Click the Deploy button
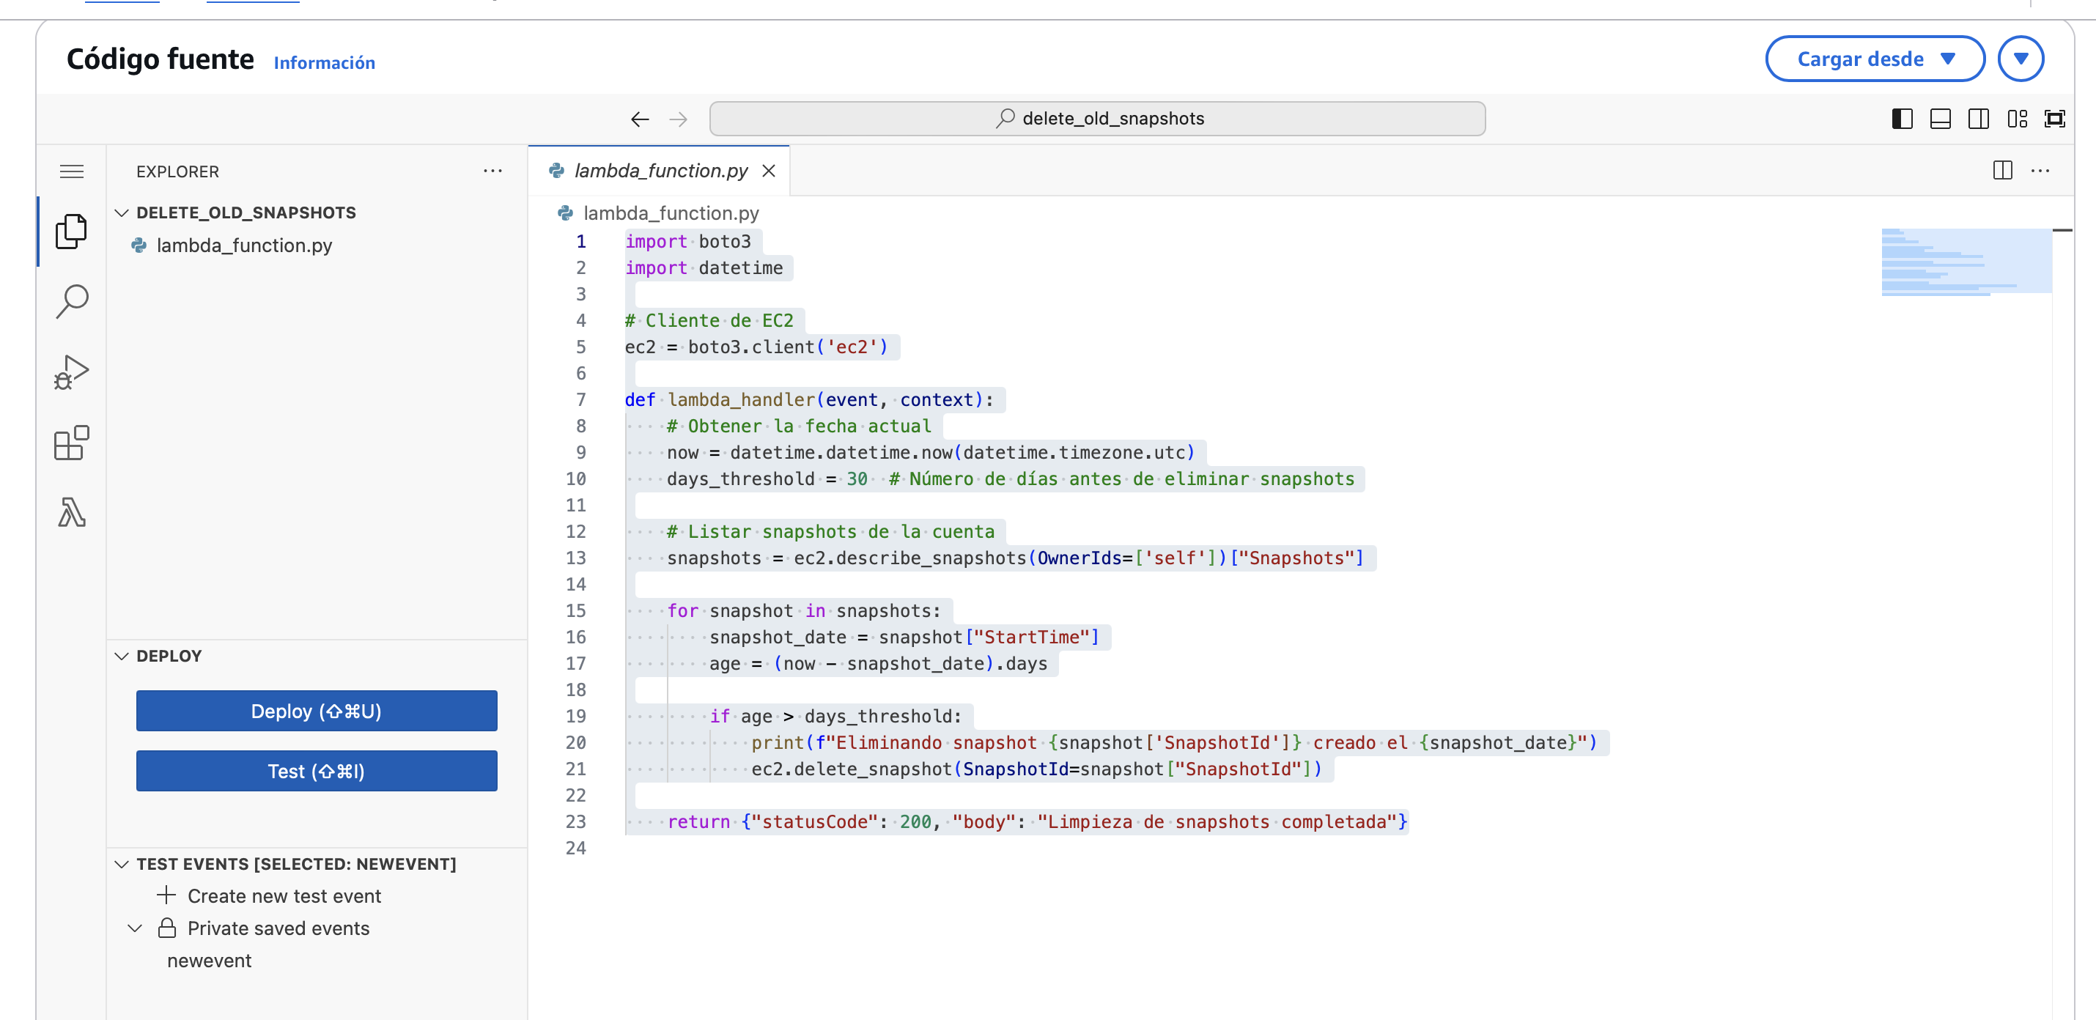Viewport: 2096px width, 1020px height. point(317,711)
